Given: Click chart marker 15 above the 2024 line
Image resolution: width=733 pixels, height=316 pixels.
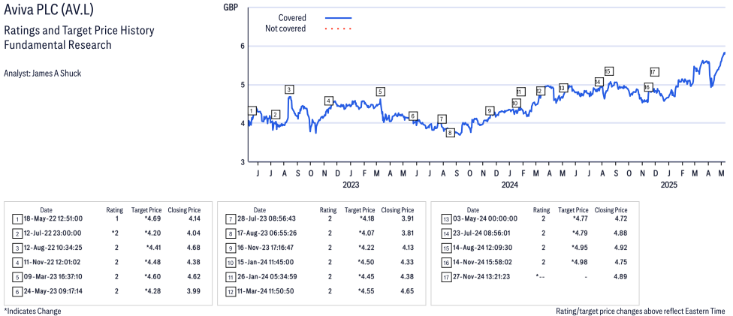Looking at the screenshot, I should (608, 71).
